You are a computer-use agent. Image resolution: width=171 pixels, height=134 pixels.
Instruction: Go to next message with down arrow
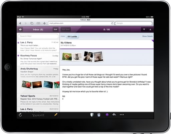coord(144,29)
